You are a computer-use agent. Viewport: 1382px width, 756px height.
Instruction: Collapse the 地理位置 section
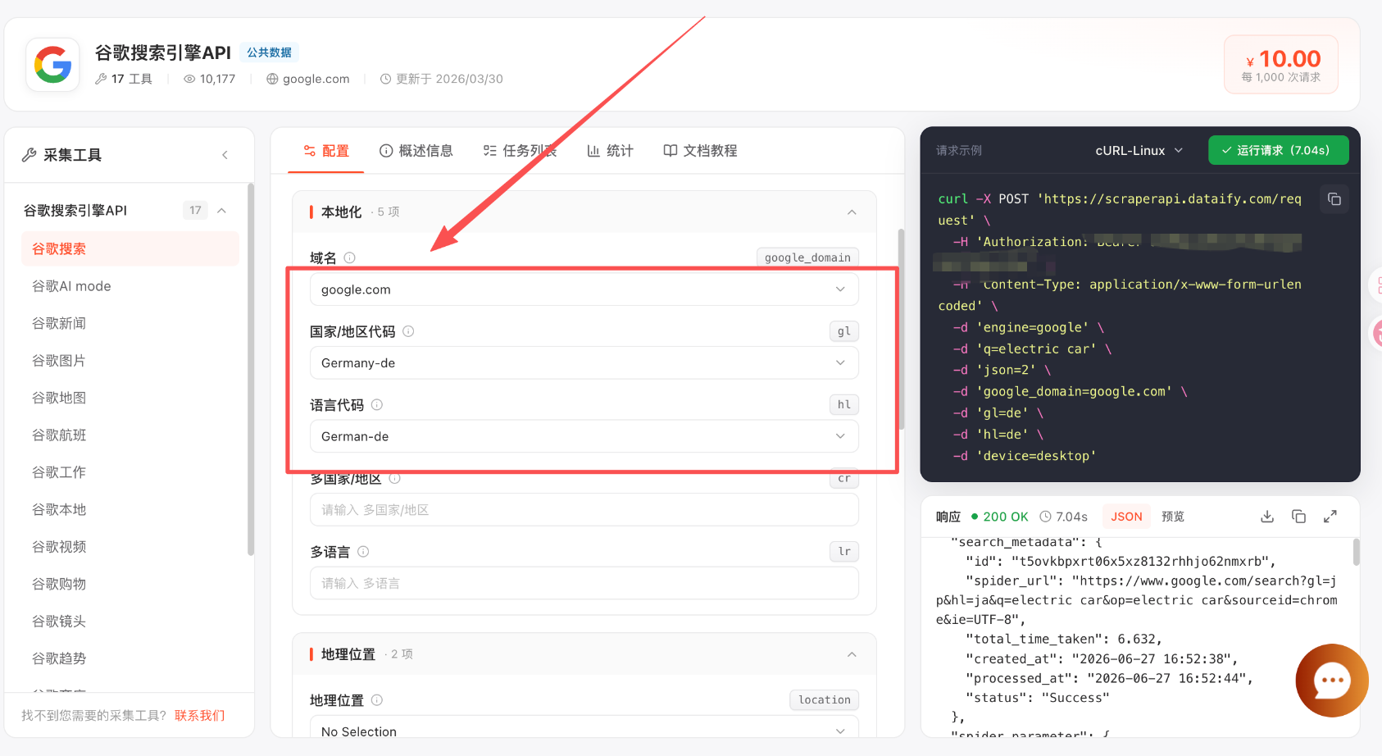pyautogui.click(x=852, y=654)
